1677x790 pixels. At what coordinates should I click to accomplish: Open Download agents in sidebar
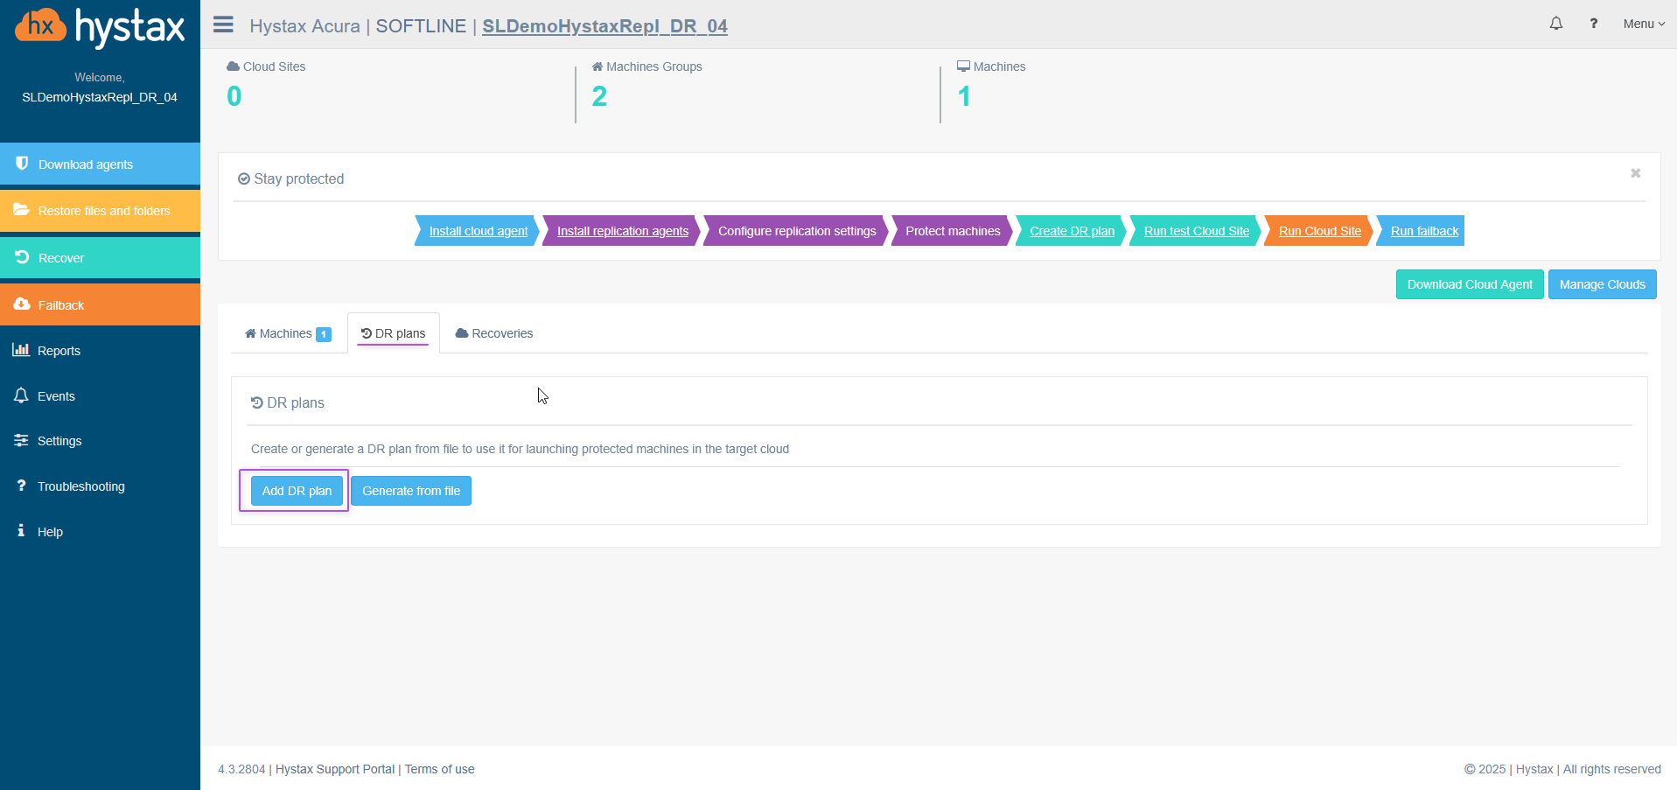(86, 164)
